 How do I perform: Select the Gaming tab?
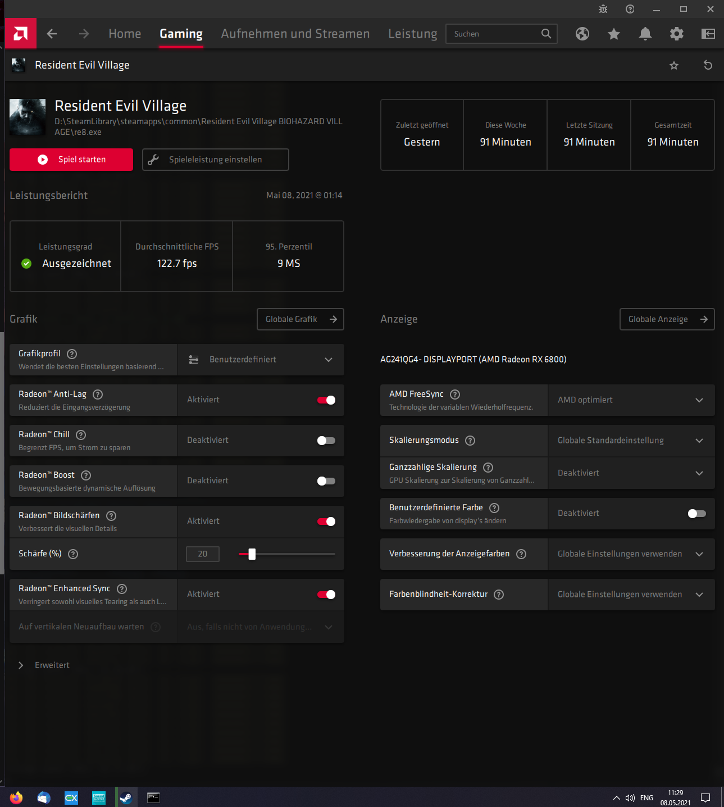coord(181,34)
